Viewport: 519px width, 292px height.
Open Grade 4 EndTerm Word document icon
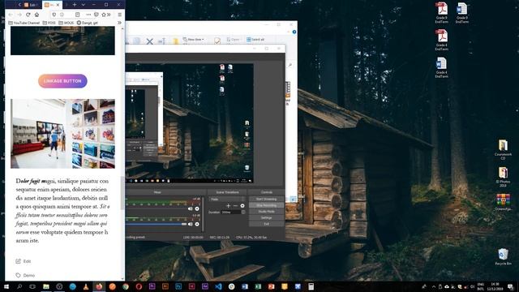441,67
